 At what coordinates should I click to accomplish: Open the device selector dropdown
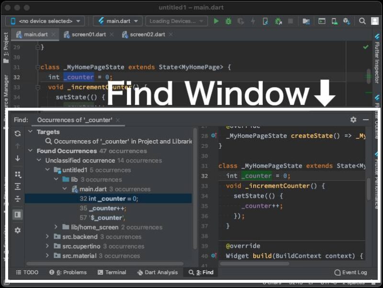(45, 21)
